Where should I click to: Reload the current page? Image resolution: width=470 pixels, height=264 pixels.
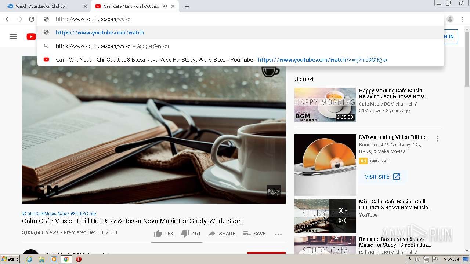point(32,19)
